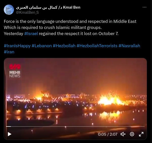Open the #IranIsHappy hashtag
Viewport: 152px width, 143px height.
17,46
